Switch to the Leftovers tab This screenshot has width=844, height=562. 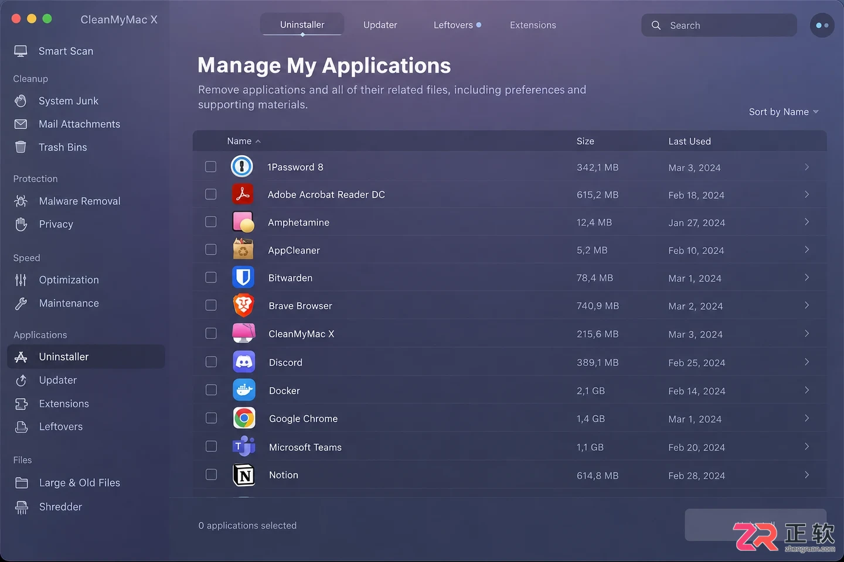tap(457, 25)
